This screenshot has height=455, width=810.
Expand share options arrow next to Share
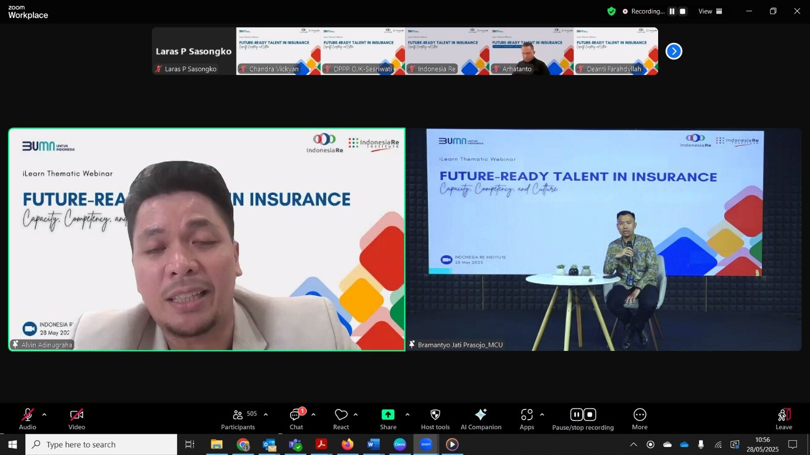408,415
